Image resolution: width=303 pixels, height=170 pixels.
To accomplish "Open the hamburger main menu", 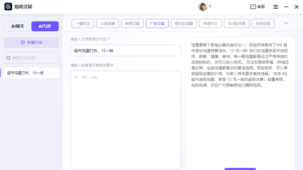I will [x=276, y=7].
